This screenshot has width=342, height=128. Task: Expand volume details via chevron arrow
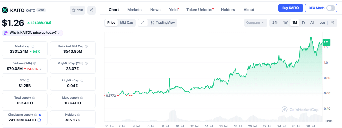pyautogui.click(x=41, y=69)
